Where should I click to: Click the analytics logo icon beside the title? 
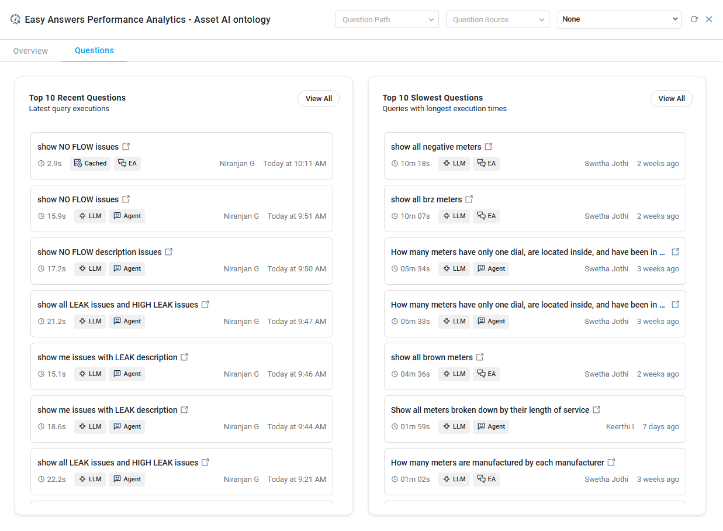pos(16,19)
